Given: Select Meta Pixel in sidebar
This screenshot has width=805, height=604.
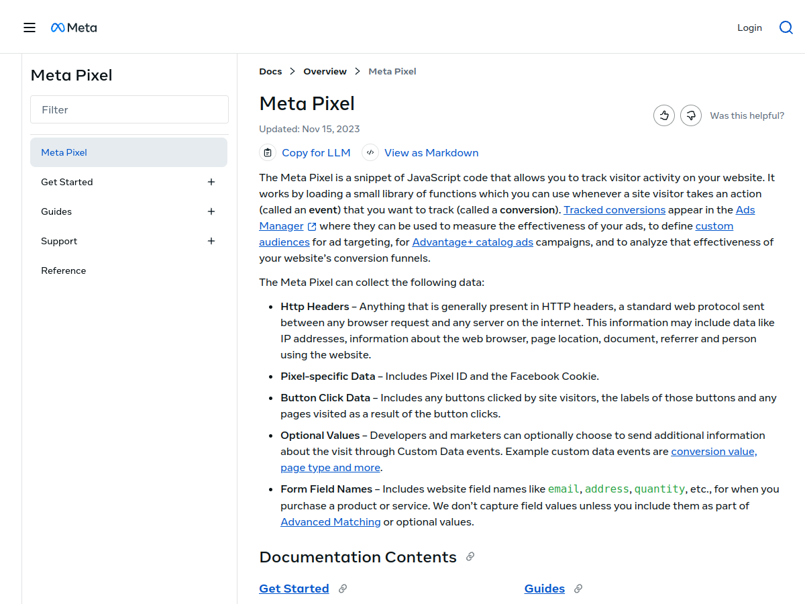Looking at the screenshot, I should (x=129, y=152).
